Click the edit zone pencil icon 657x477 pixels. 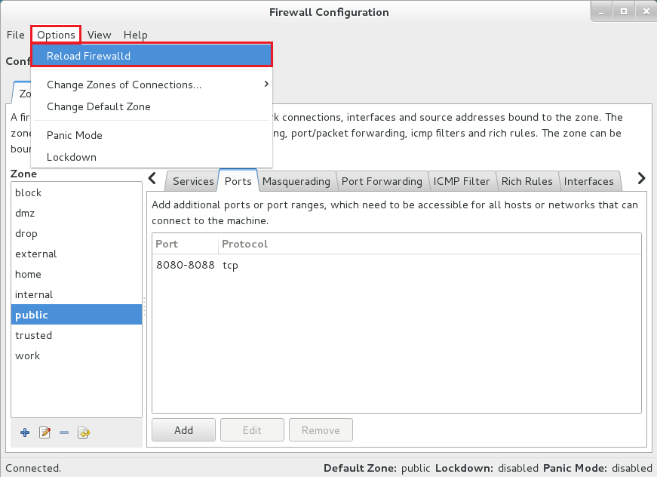click(x=45, y=432)
